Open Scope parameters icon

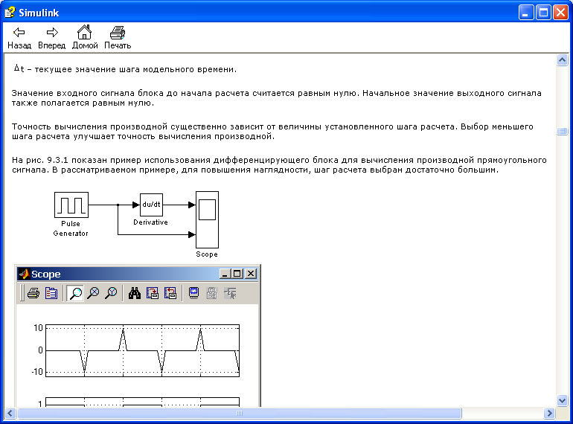click(x=51, y=293)
